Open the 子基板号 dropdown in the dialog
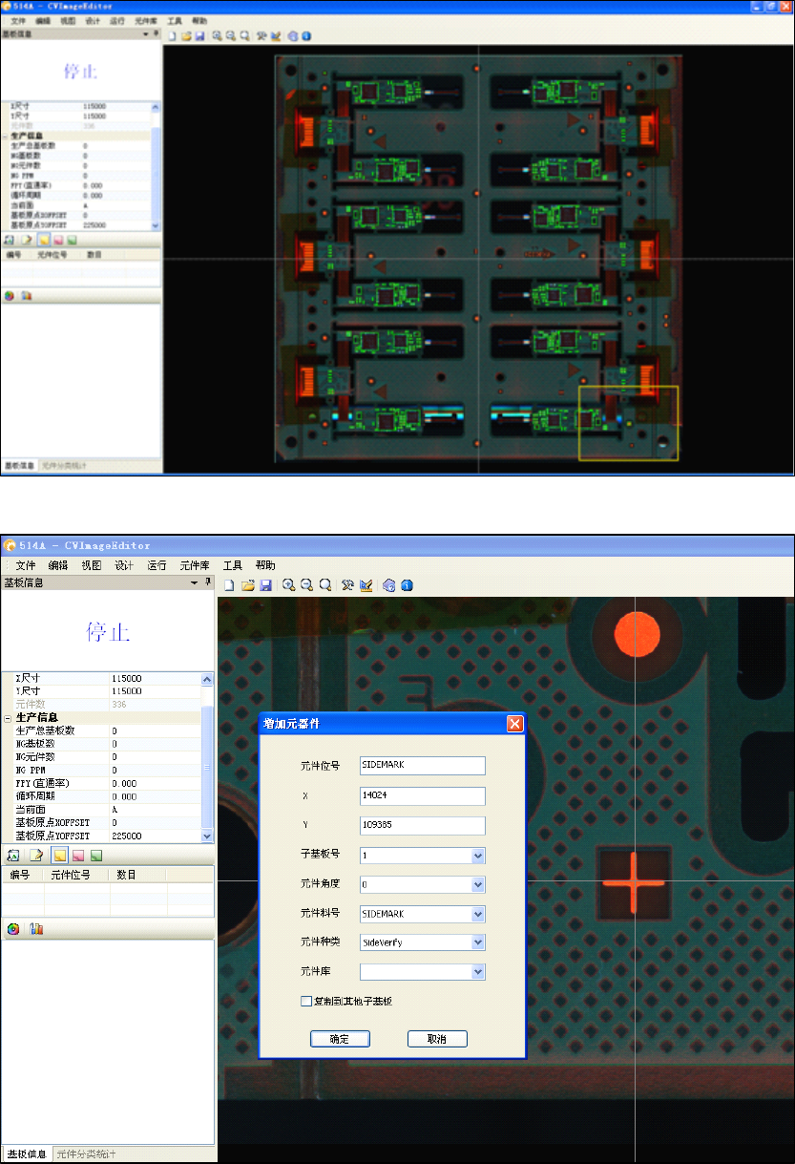Screen dimensions: 795x1164 coord(478,857)
